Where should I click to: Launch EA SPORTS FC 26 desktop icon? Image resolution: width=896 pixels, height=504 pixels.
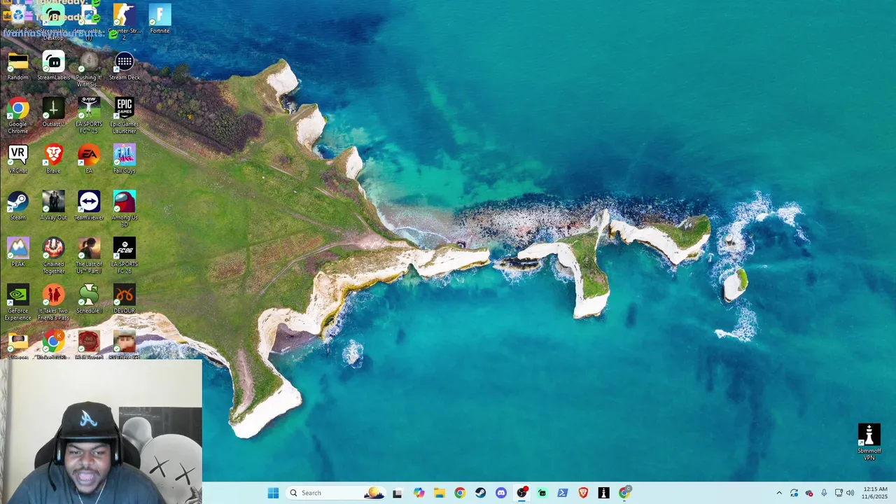pyautogui.click(x=125, y=255)
